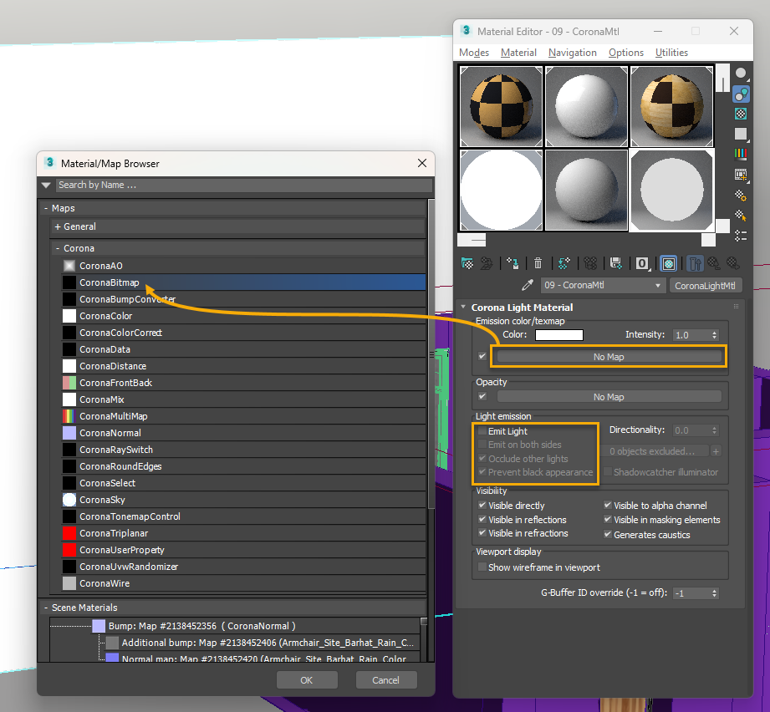Viewport: 770px width, 712px height.
Task: Toggle Generates caustics checkbox
Action: [608, 534]
